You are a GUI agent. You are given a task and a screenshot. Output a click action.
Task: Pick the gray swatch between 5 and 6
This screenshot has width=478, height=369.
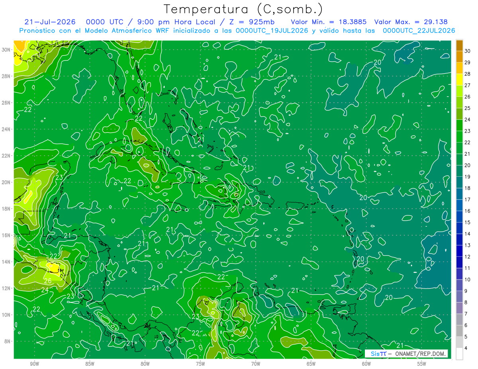click(459, 331)
